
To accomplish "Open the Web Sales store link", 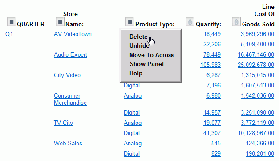I will tap(68, 143).
